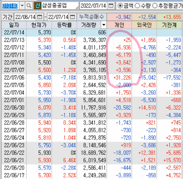
Task: Click 등락률 -3.04% on 22/06/23
Action: tap(68, 145)
